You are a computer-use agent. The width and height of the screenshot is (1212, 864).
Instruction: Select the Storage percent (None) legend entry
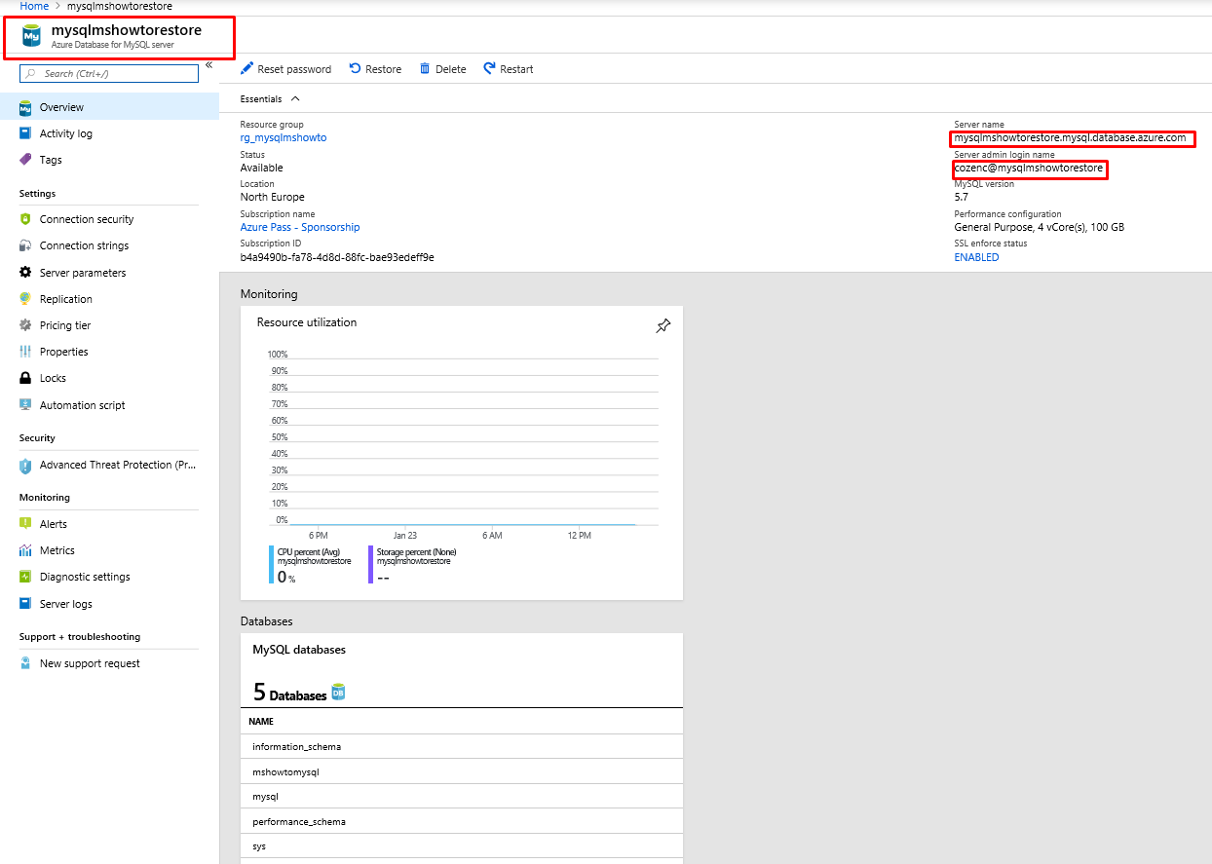point(412,564)
